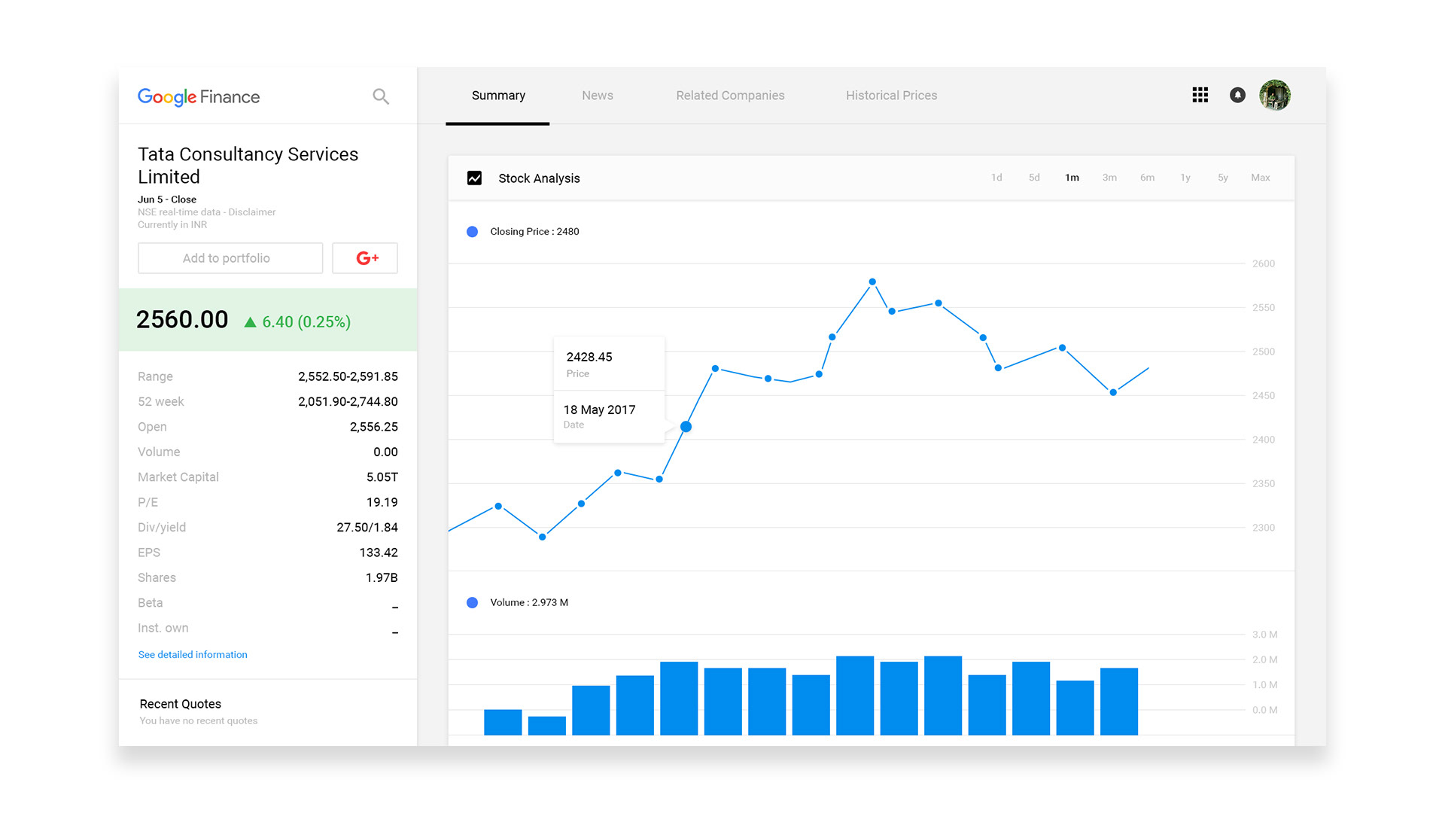The image size is (1445, 813).
Task: Switch to Historical Prices tab
Action: (x=891, y=96)
